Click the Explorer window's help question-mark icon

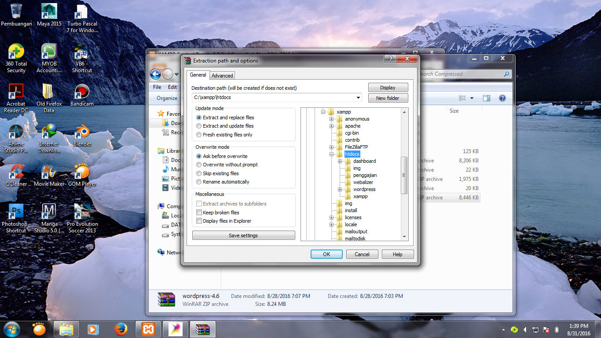pos(502,98)
